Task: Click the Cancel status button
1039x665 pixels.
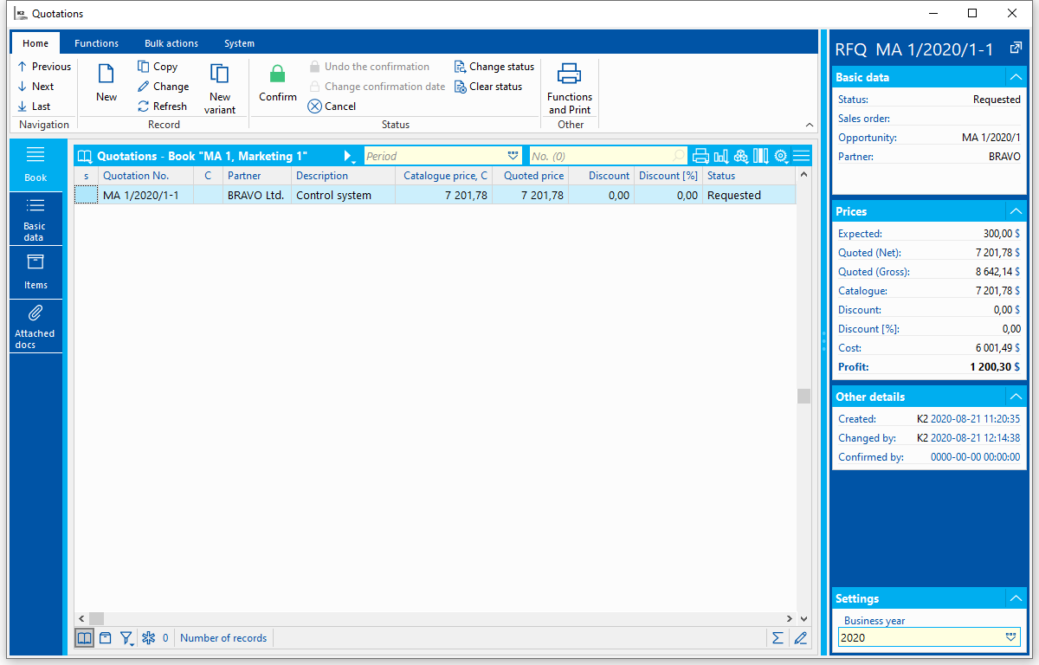Action: [332, 107]
